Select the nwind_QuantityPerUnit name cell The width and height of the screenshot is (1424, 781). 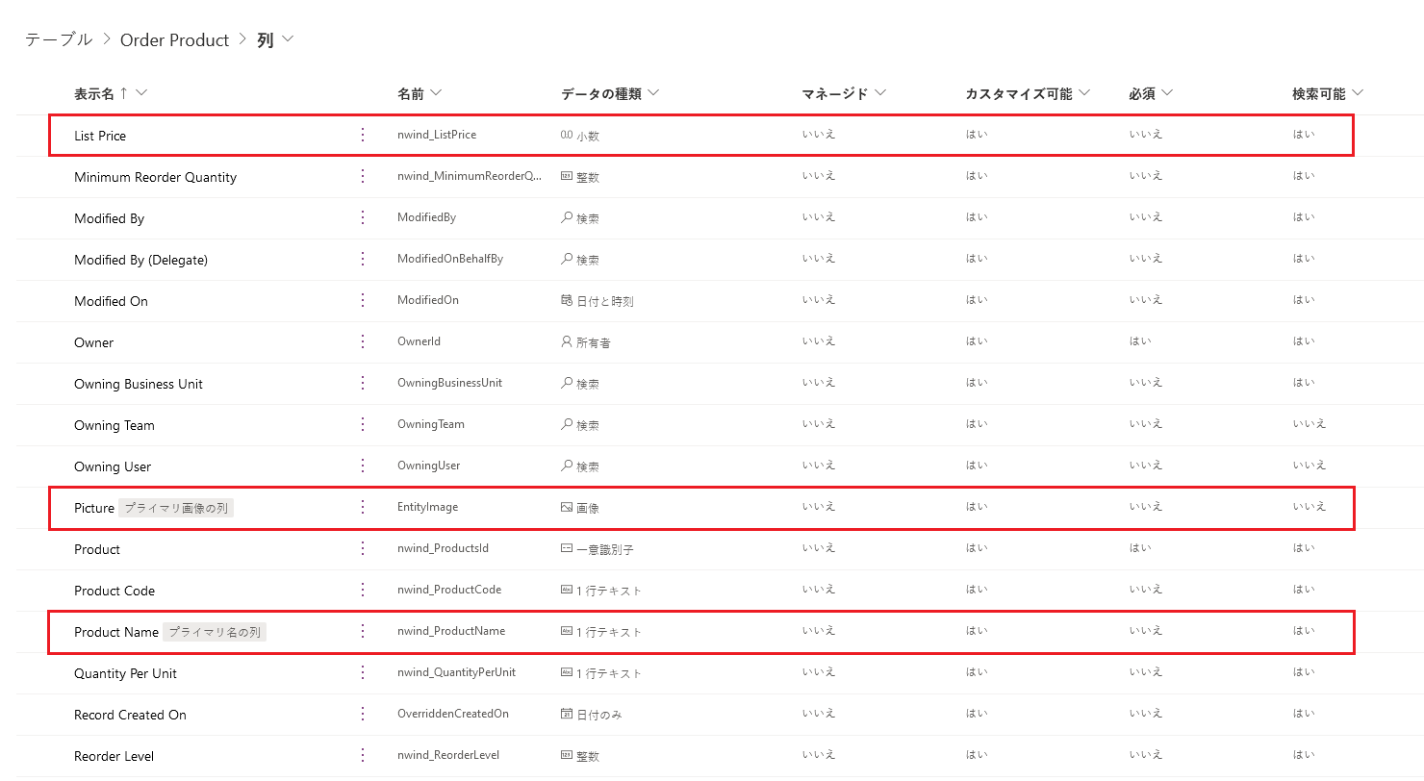point(456,672)
